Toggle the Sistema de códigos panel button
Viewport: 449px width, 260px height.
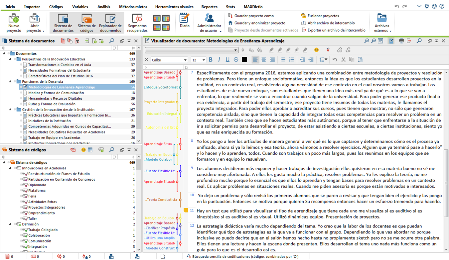[x=87, y=23]
